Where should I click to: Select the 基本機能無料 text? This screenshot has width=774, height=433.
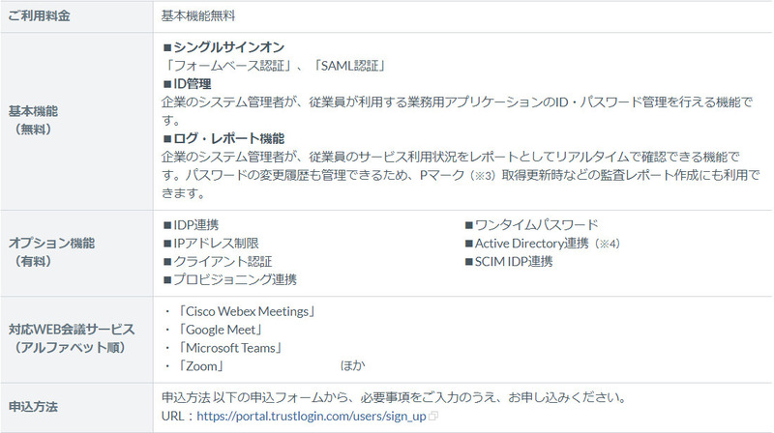click(x=198, y=16)
